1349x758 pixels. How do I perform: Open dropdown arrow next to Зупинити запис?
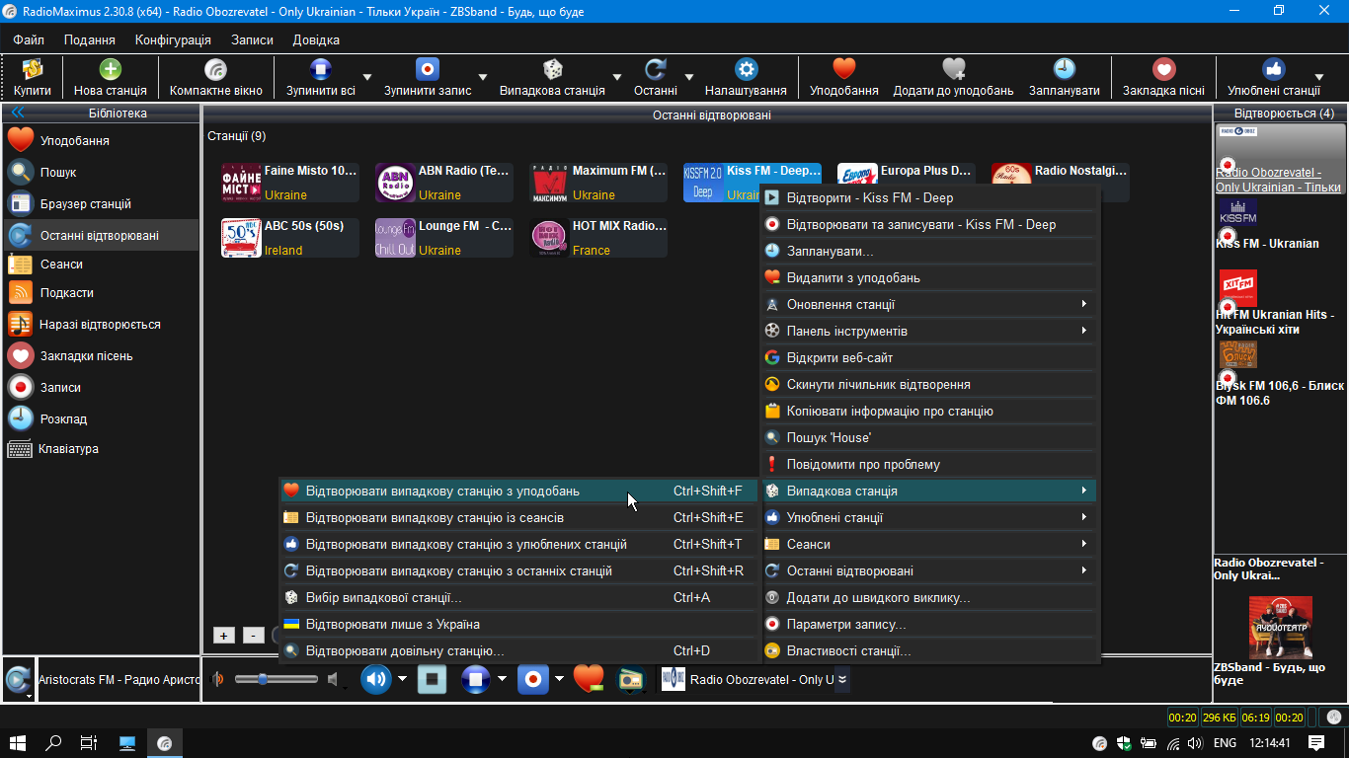pyautogui.click(x=483, y=77)
